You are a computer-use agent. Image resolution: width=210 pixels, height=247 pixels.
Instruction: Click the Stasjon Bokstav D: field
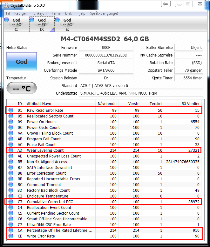click(x=106, y=78)
